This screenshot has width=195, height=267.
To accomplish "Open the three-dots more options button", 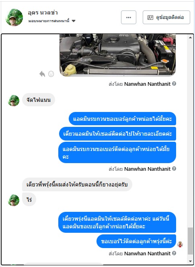I will click(x=129, y=17).
